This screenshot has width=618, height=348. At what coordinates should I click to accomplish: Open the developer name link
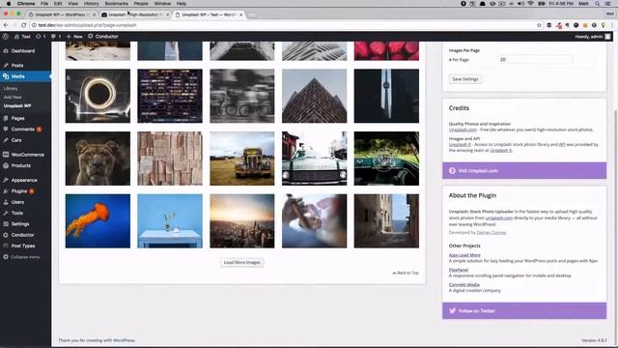coord(492,232)
